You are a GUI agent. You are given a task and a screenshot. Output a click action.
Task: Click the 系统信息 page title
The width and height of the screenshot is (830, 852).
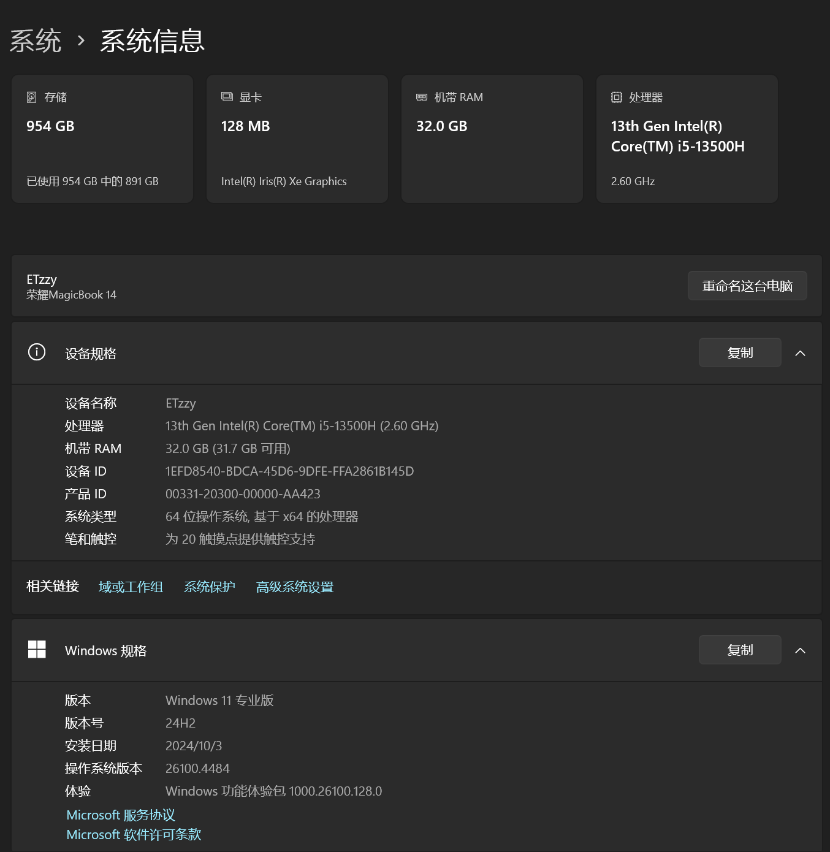(x=152, y=41)
